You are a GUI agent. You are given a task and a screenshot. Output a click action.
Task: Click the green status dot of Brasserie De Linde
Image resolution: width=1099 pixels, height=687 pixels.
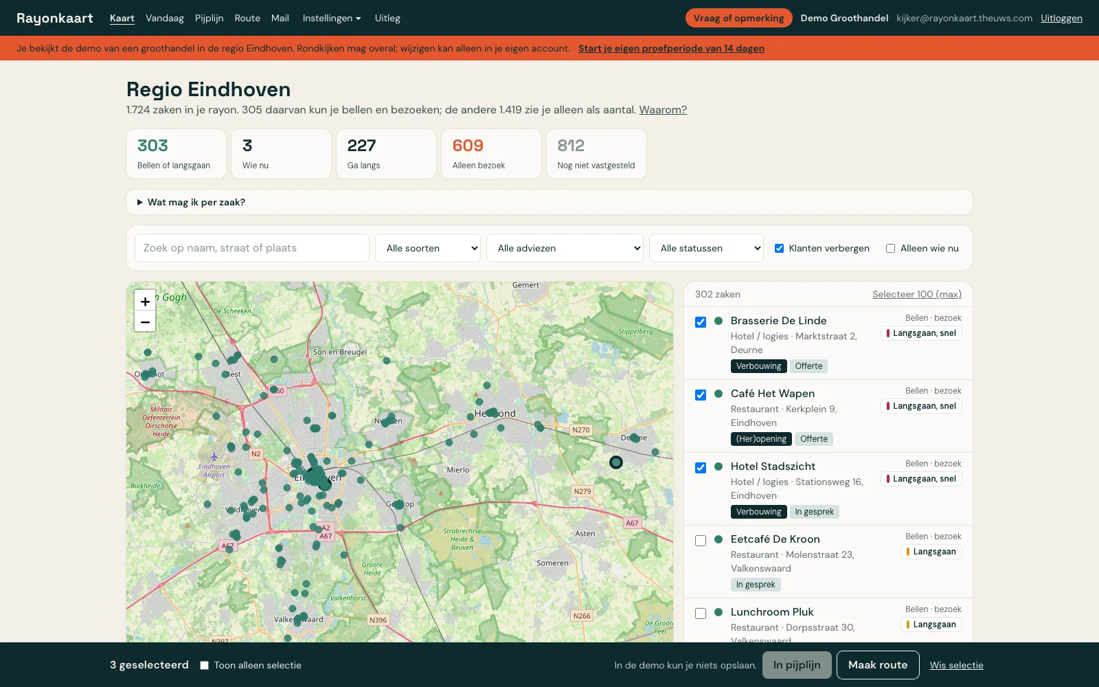pyautogui.click(x=718, y=321)
